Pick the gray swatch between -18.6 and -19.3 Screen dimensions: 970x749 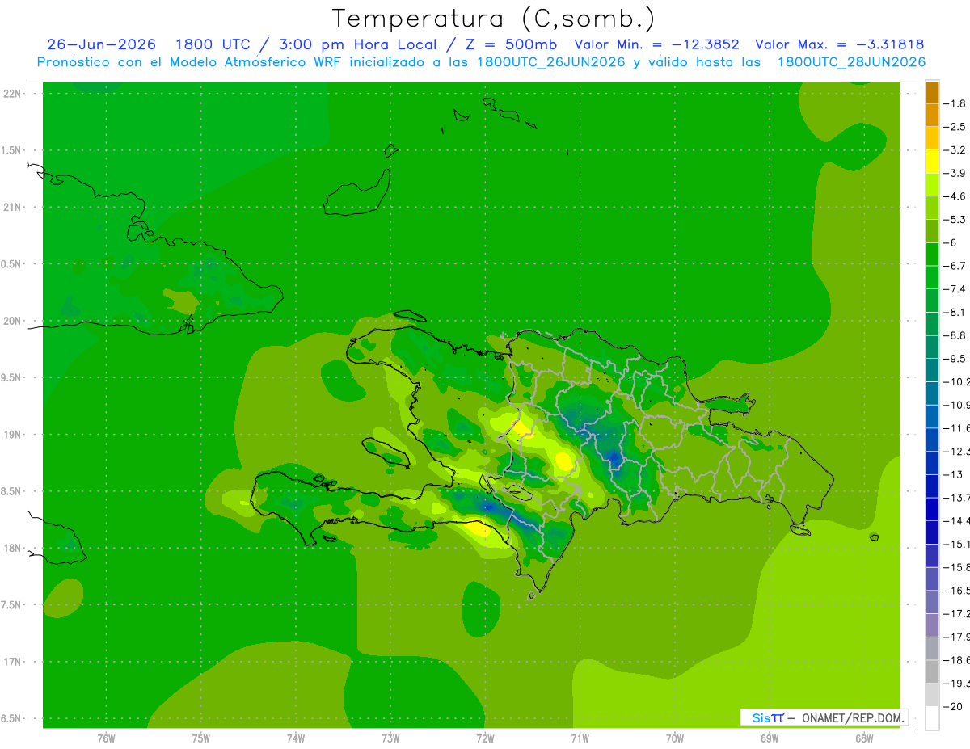tap(932, 671)
